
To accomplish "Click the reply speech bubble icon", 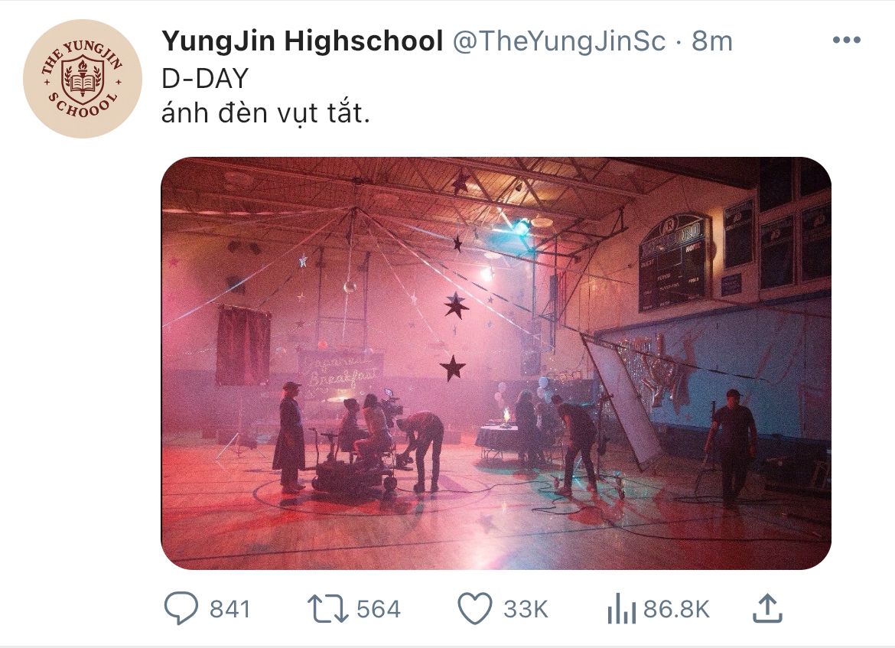I will point(181,608).
